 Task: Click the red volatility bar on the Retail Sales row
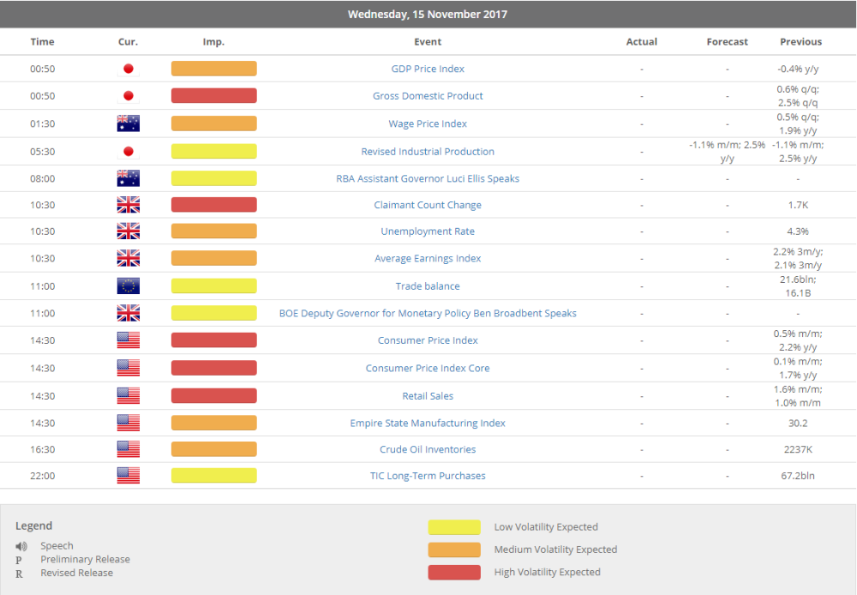pos(213,394)
